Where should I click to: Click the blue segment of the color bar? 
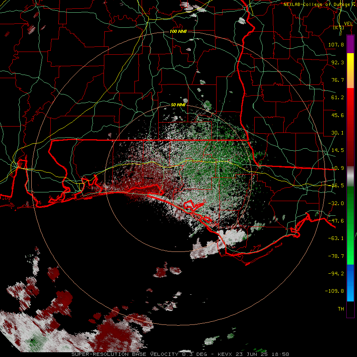pos(350,283)
